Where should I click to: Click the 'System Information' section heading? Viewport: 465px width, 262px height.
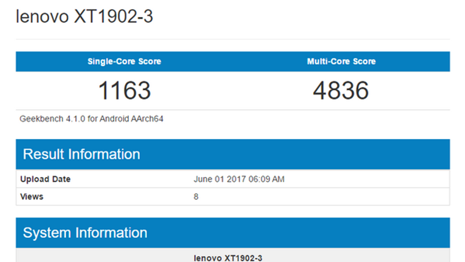click(x=85, y=233)
